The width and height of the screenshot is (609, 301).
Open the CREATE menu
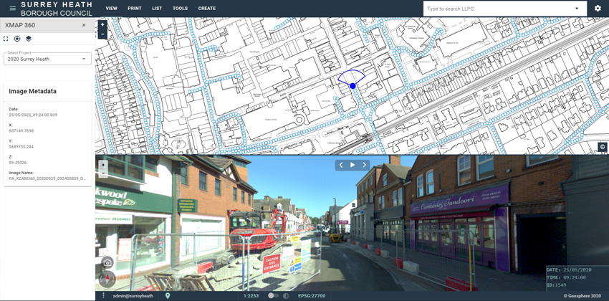pos(206,8)
